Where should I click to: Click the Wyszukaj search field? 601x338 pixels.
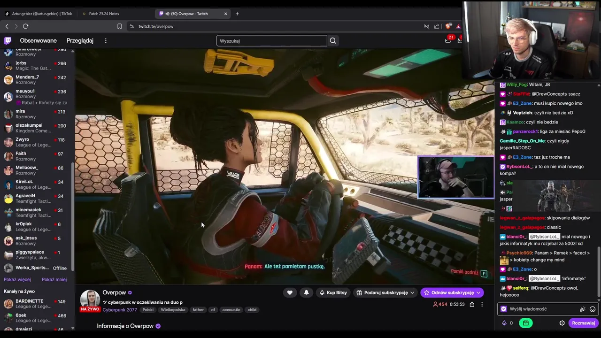coord(271,41)
